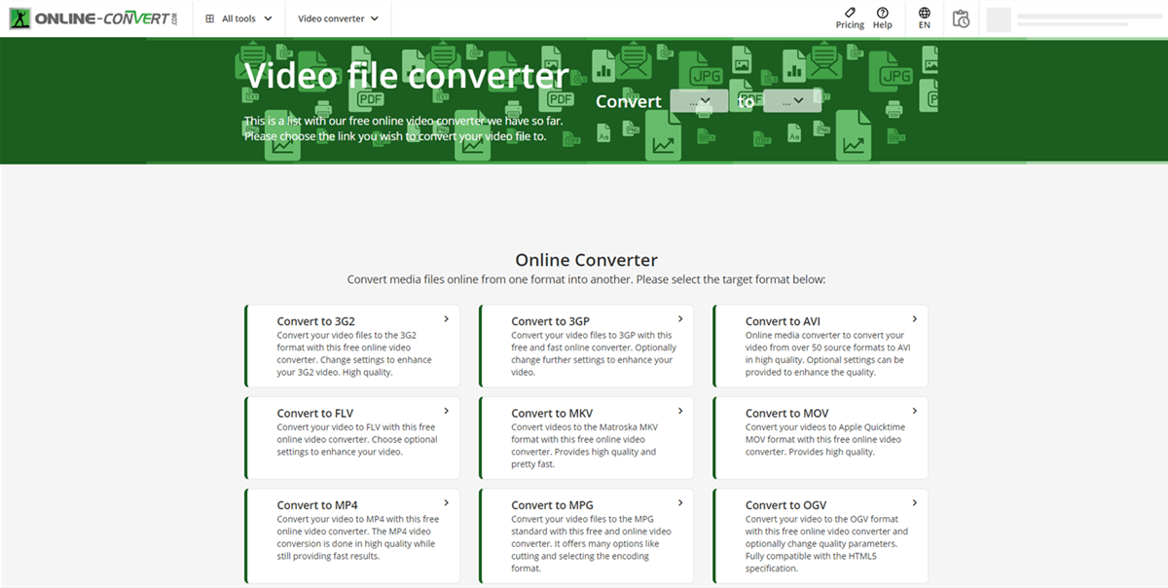Open the Convert to MKV link
This screenshot has height=588, width=1168.
tap(552, 414)
